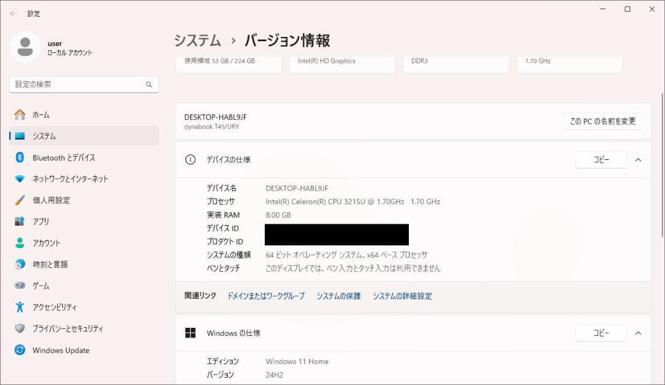Click the ペンとタッチ row value text

(x=353, y=268)
